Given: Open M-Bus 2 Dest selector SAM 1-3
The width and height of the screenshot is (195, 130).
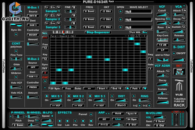Looking at the screenshot, I should 33,76.
